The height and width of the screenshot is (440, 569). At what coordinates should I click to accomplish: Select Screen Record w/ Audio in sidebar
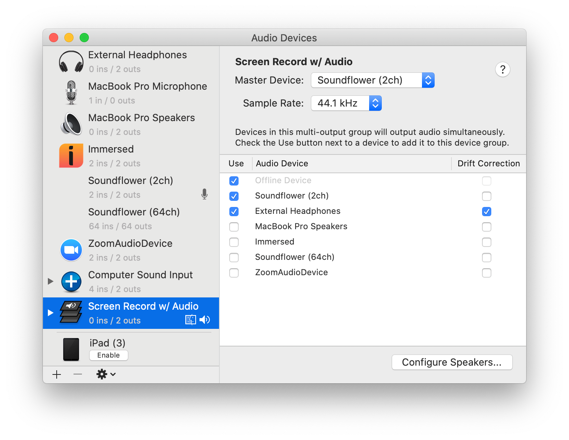[x=143, y=306]
